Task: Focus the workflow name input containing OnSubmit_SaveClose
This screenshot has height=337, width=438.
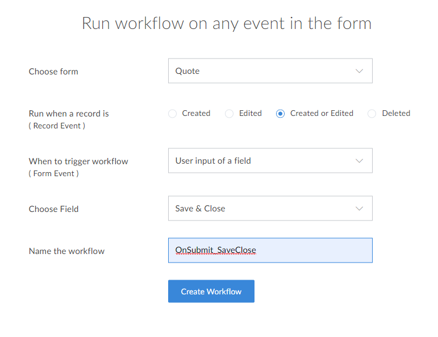Action: pos(270,251)
